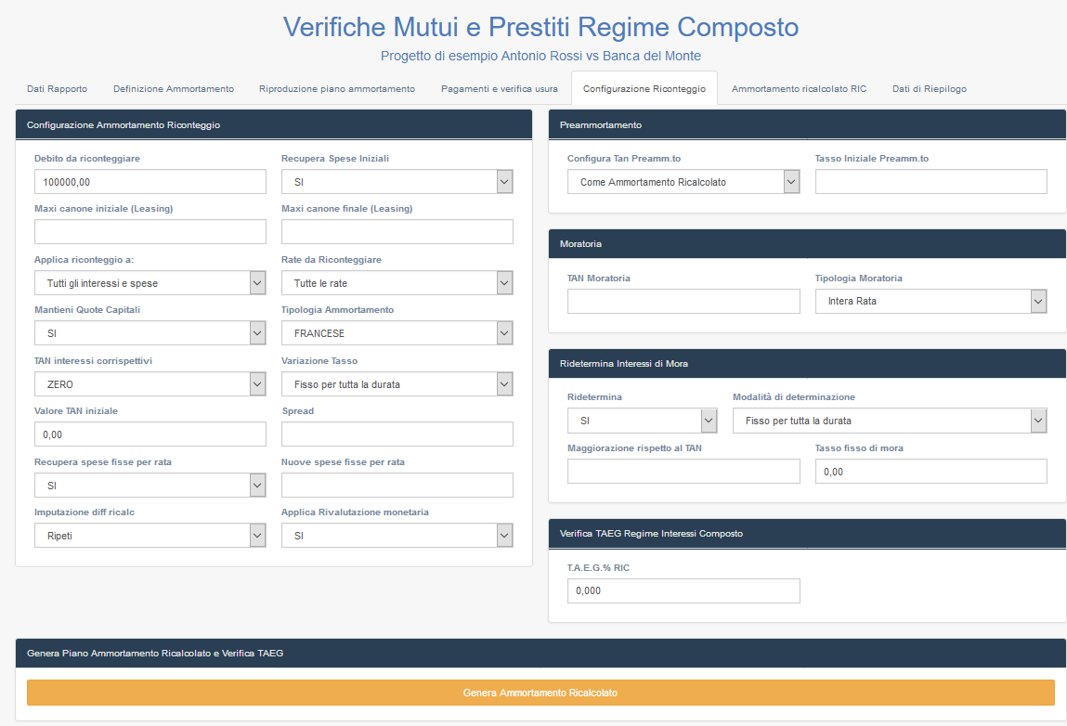
Task: Click 'Configurazione Ammortamento Riconteggio' panel header
Action: click(x=274, y=125)
